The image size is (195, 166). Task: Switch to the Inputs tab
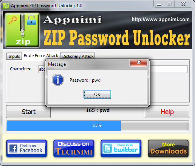(14, 56)
